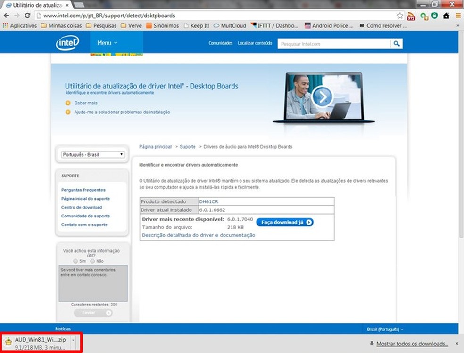Reload the page with the refresh icon
This screenshot has width=464, height=353.
click(x=27, y=16)
